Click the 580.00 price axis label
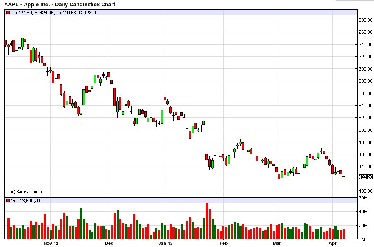 365,81
